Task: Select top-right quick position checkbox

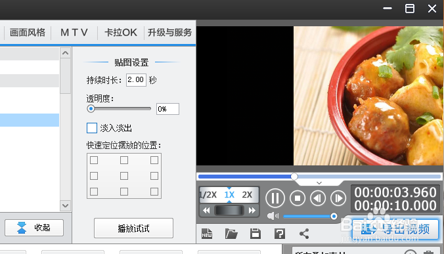Action: tap(154, 160)
